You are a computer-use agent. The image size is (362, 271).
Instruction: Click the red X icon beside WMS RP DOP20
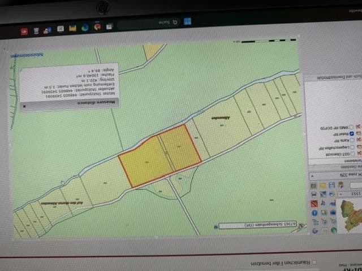point(358,126)
